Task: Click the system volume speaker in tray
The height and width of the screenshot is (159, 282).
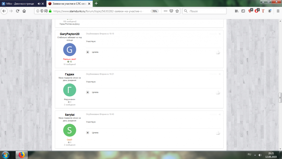Action: tap(260, 155)
